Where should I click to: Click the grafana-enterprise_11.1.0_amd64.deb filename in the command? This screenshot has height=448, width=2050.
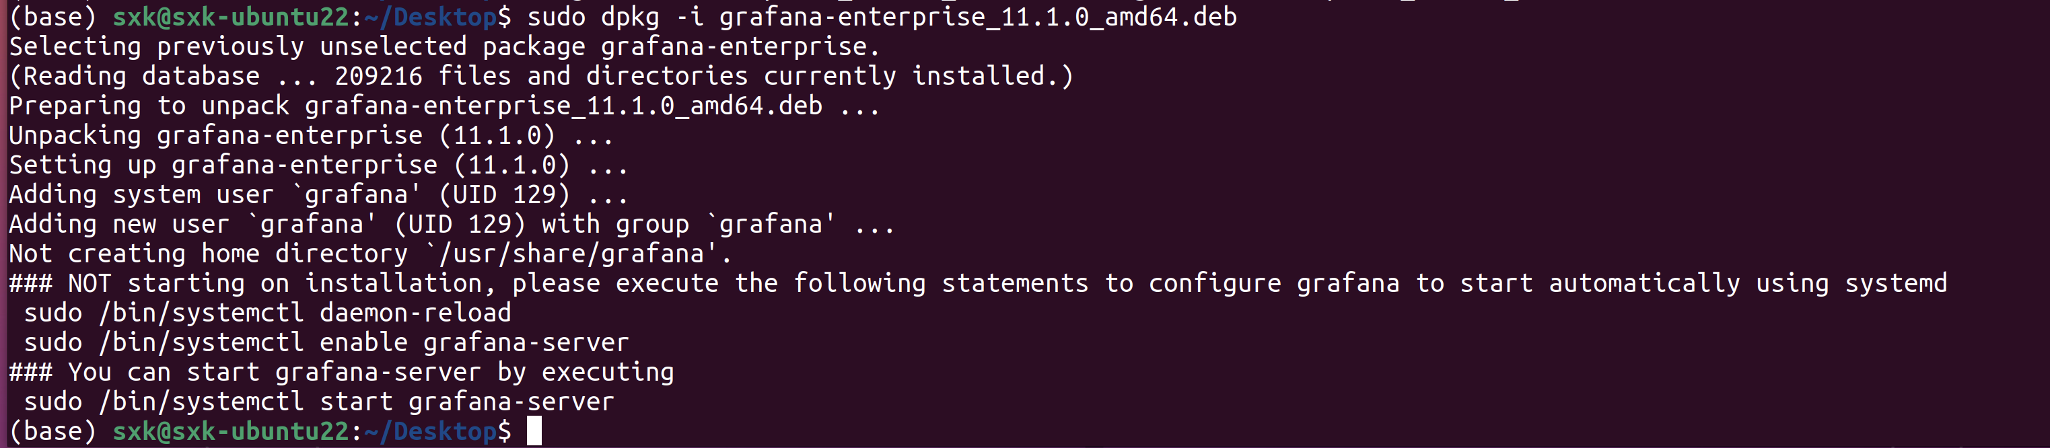tap(977, 17)
